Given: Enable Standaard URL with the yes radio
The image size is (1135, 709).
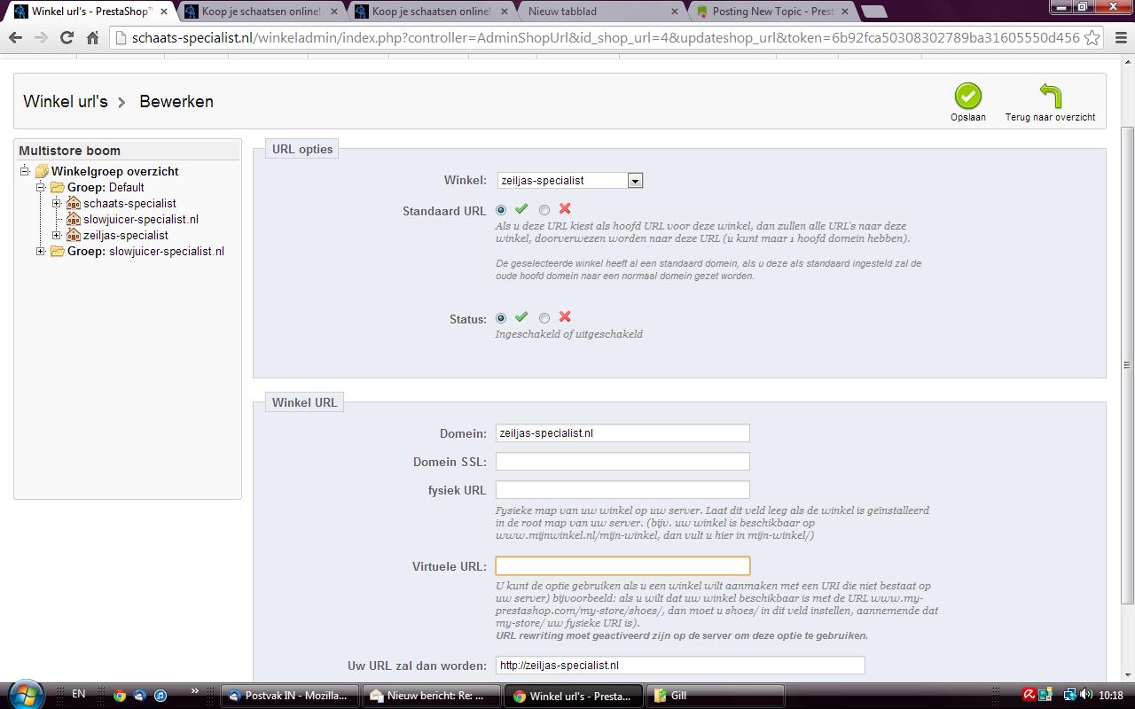Looking at the screenshot, I should click(x=501, y=210).
